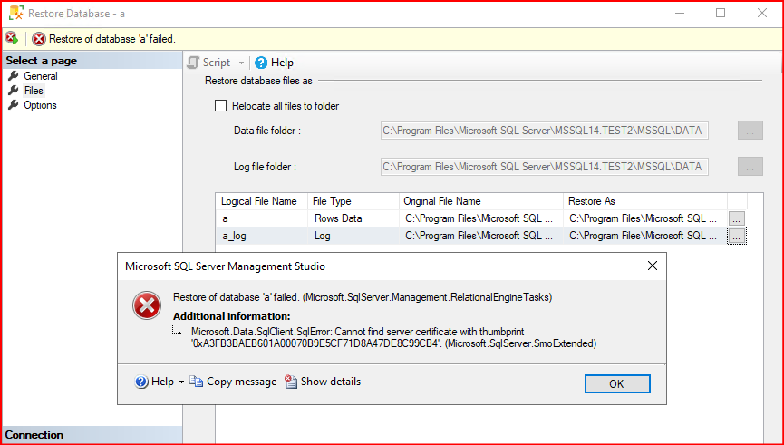The width and height of the screenshot is (784, 445).
Task: Select the General page
Action: pos(40,76)
